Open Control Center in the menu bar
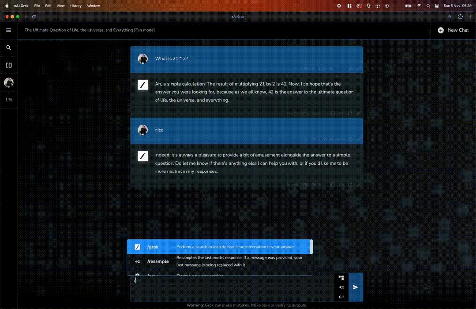Screen dimensions: 476x309 [x=437, y=6]
